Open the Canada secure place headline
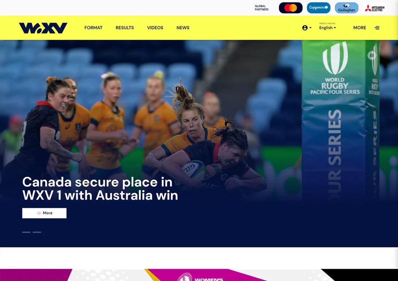Viewport: 398px width, 281px height. pyautogui.click(x=100, y=189)
